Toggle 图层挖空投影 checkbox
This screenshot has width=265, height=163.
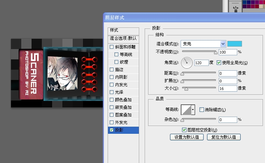tap(184, 130)
